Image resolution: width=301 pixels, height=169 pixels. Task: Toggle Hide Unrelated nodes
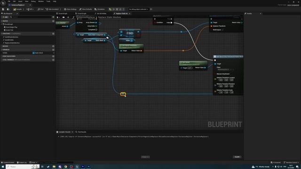(x=52, y=9)
